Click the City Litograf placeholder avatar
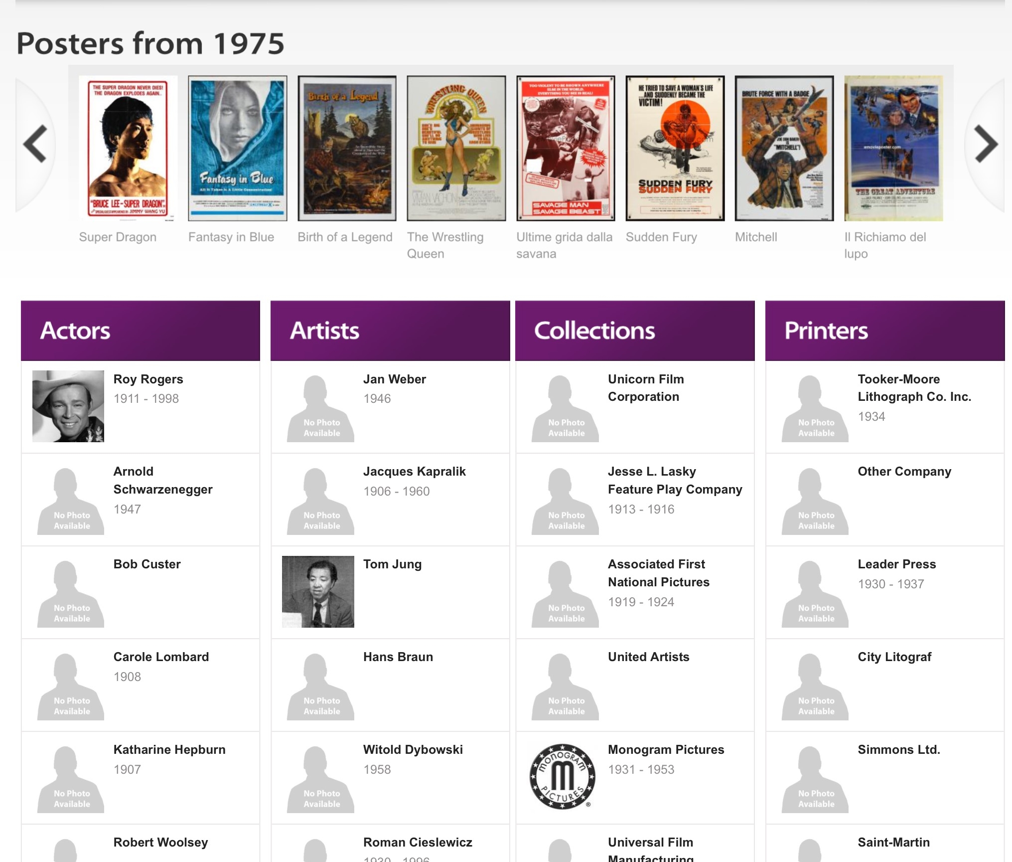This screenshot has width=1012, height=862. 815,687
